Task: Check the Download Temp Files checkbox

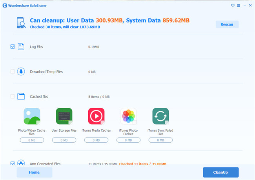Action: point(13,72)
